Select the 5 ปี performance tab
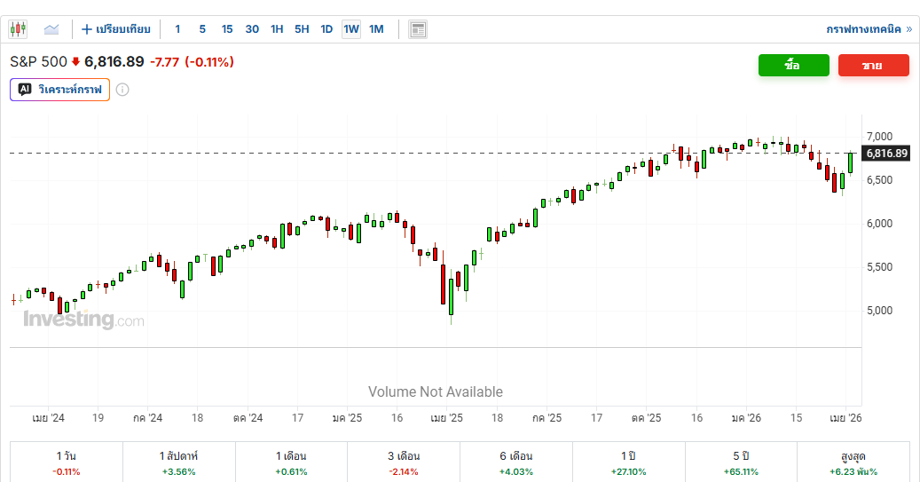The image size is (920, 482). pos(741,462)
